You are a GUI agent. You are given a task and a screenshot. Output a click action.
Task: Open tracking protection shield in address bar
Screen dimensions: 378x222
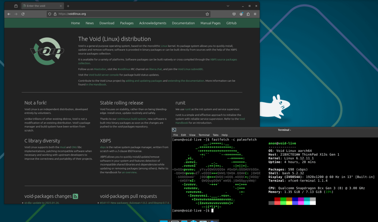pos(50,14)
